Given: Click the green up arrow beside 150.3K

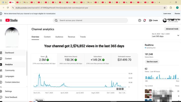Looking at the screenshot, I should (x=76, y=60).
